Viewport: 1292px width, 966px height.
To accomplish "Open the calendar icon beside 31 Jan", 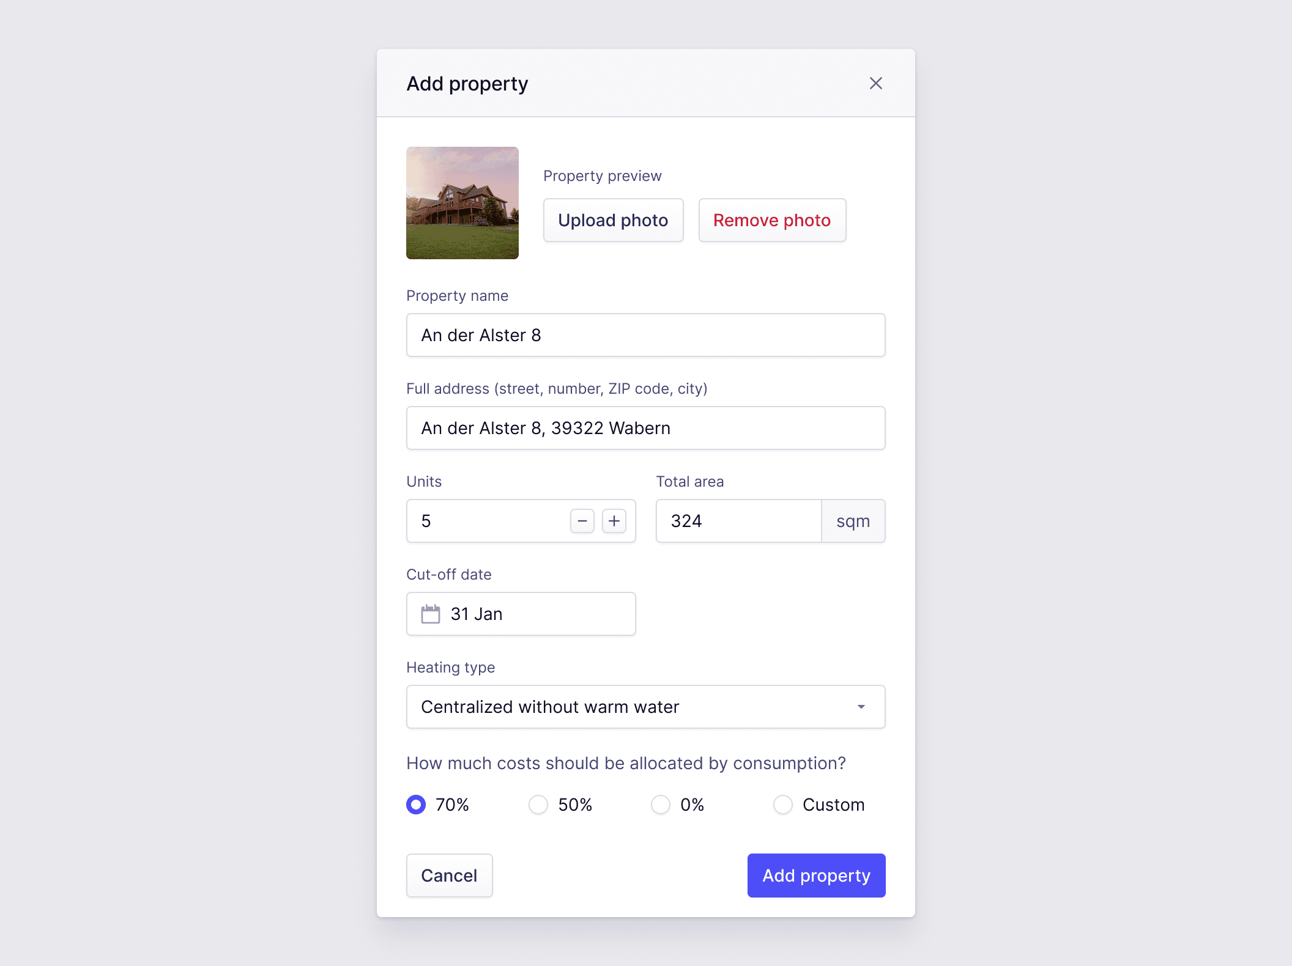I will 432,614.
